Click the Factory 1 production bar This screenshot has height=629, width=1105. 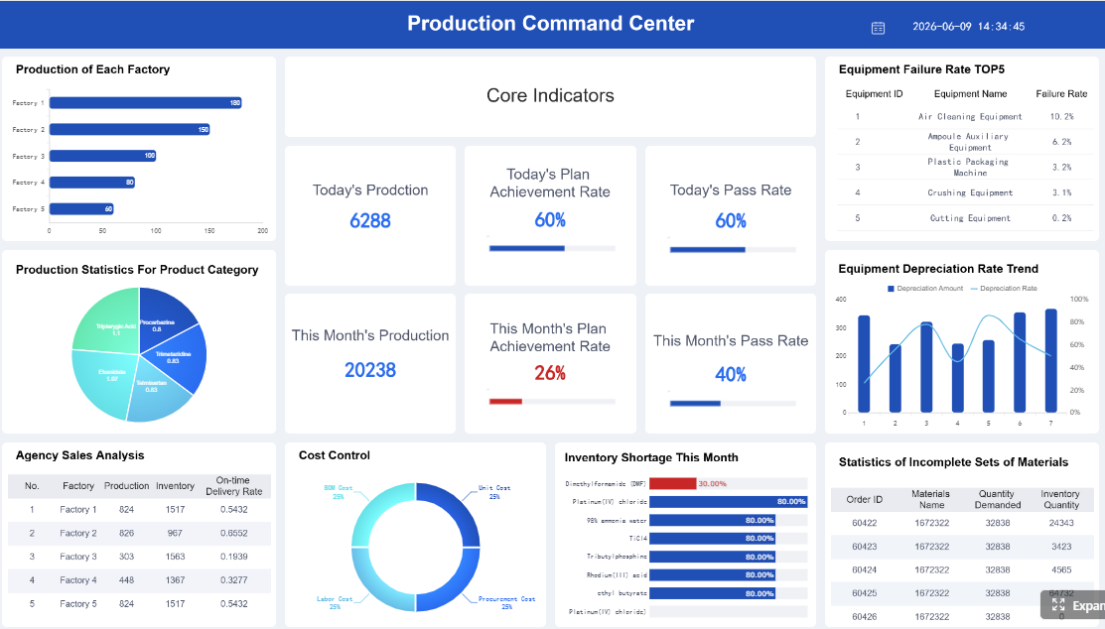coord(146,103)
